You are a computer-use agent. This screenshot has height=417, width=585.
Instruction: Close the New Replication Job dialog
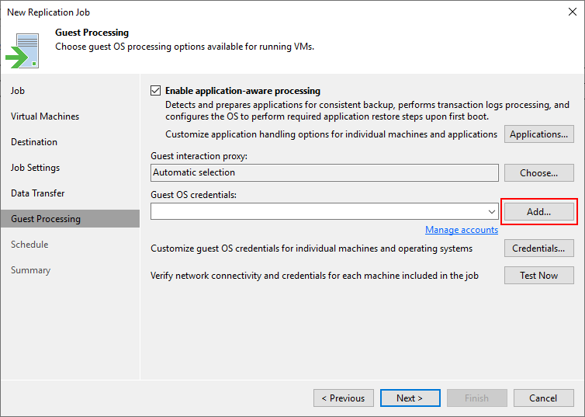(573, 12)
